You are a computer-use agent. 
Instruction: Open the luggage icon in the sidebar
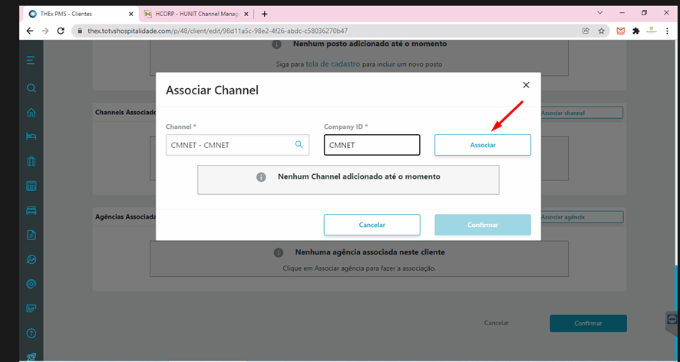click(31, 161)
